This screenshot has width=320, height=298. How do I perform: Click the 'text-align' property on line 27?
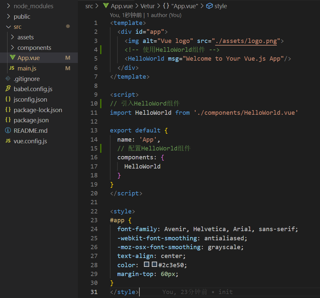pos(135,256)
